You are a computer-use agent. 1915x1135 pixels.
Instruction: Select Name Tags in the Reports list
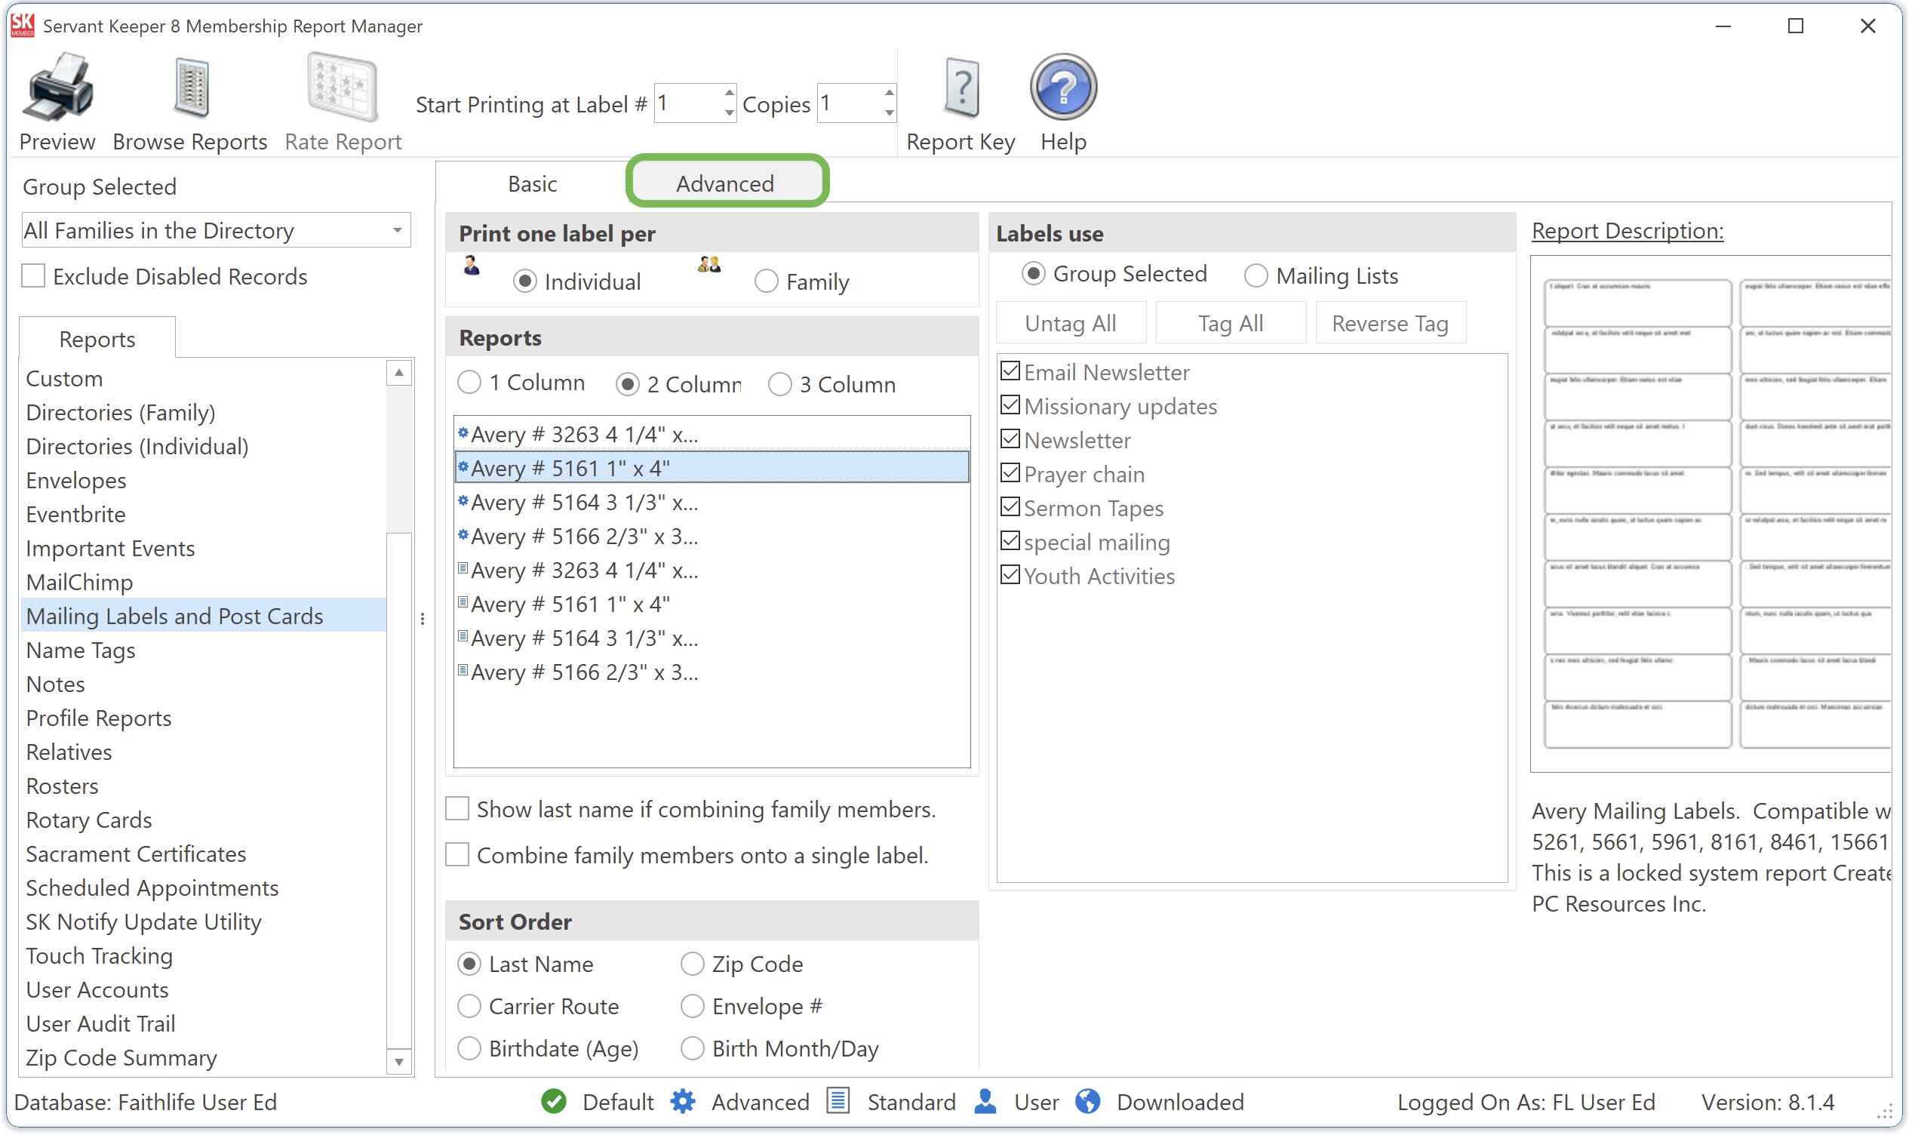81,651
